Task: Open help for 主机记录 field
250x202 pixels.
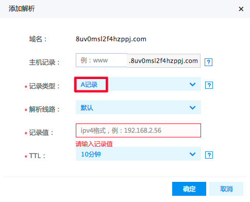Action: click(208, 62)
